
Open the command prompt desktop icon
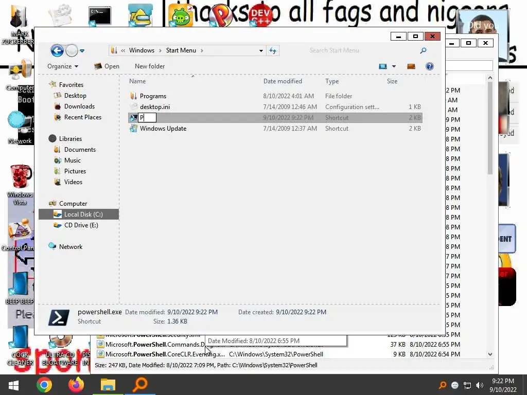pyautogui.click(x=99, y=16)
